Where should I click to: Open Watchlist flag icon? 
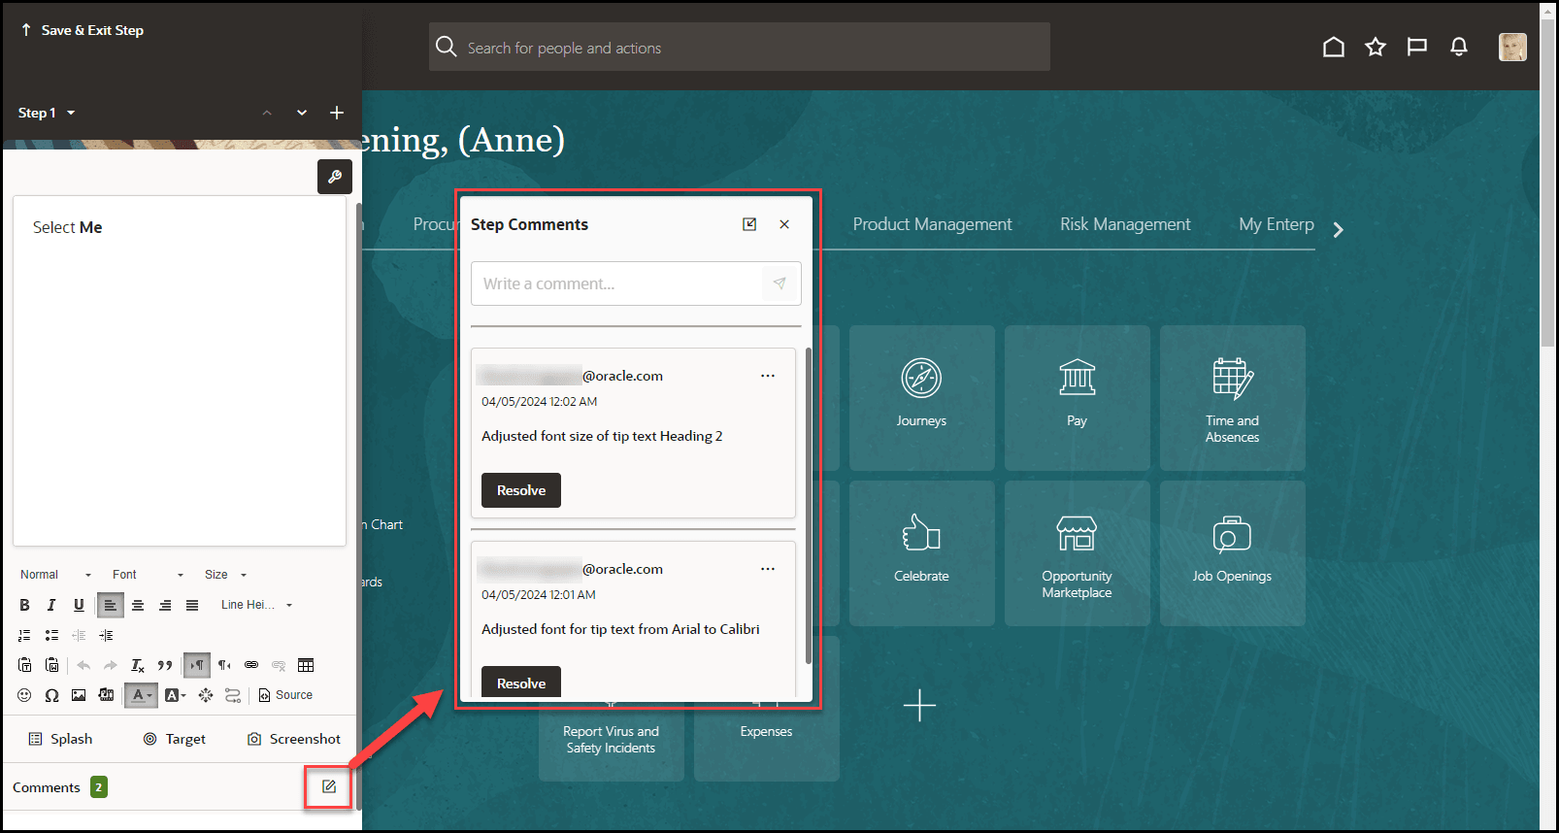point(1417,47)
